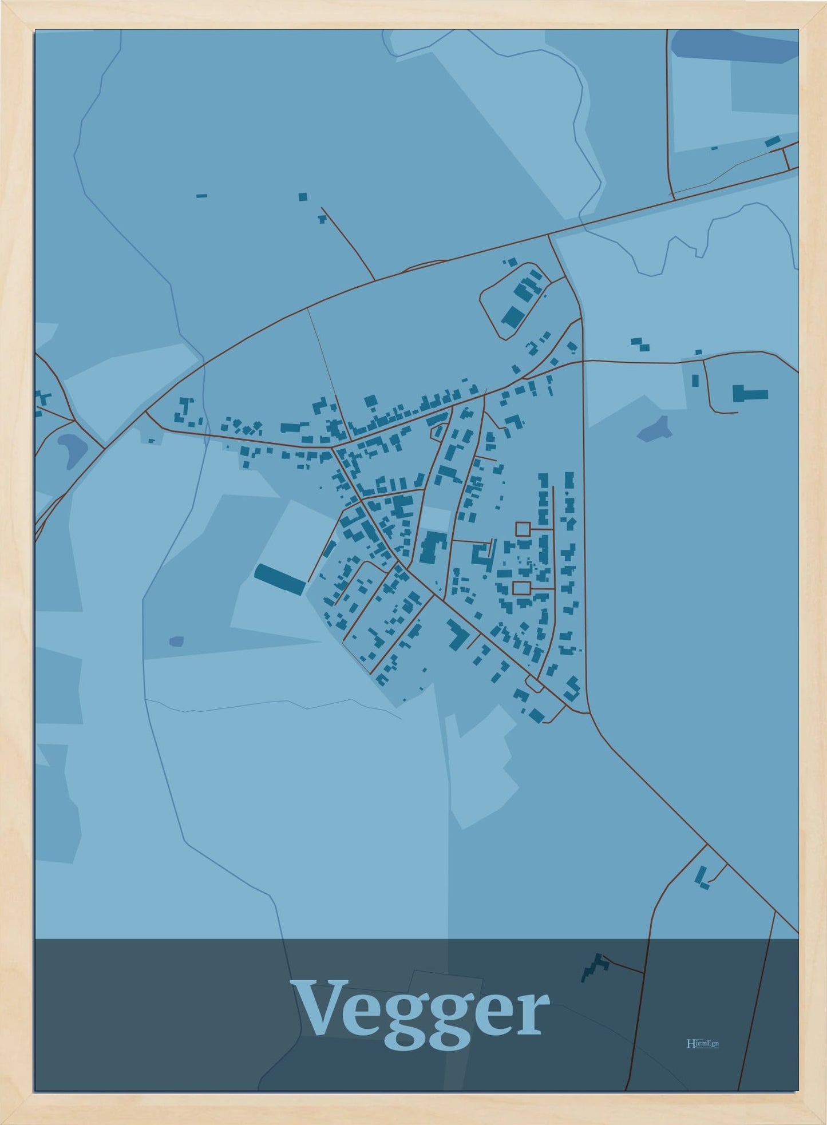Select the wide building at far east edge

[x=749, y=394]
